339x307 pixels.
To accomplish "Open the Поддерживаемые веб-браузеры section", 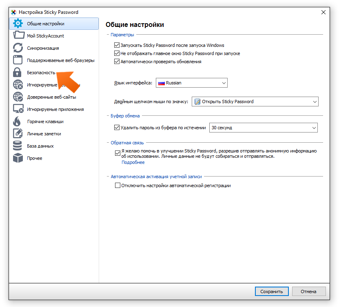I will [54, 60].
